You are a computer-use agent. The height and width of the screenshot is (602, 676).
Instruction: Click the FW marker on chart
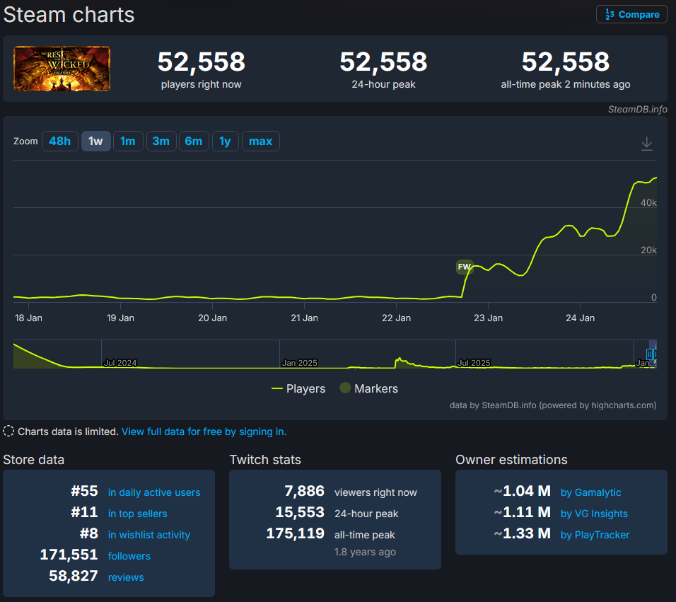[464, 267]
